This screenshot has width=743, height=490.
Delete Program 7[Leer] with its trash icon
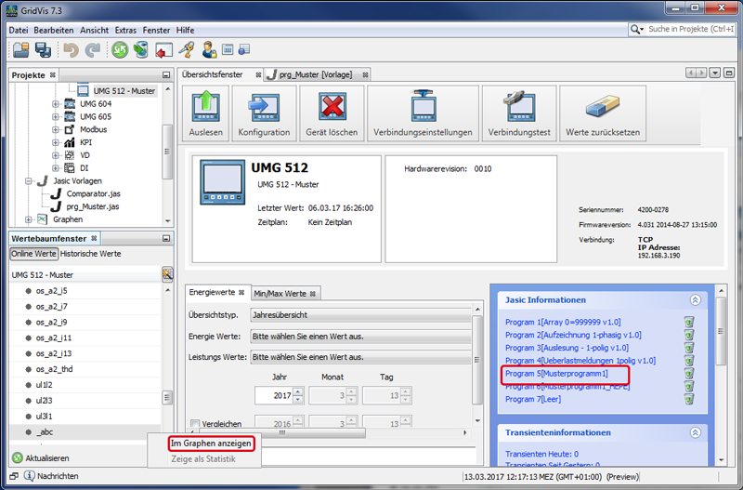pos(689,400)
